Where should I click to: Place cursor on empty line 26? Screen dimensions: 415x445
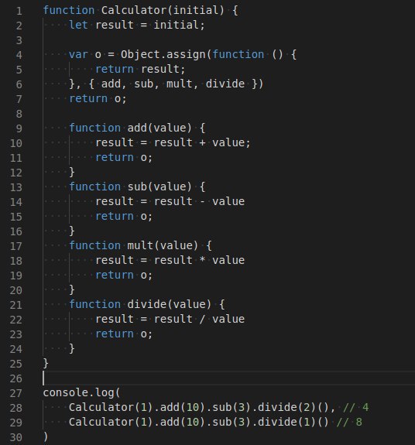click(228, 378)
